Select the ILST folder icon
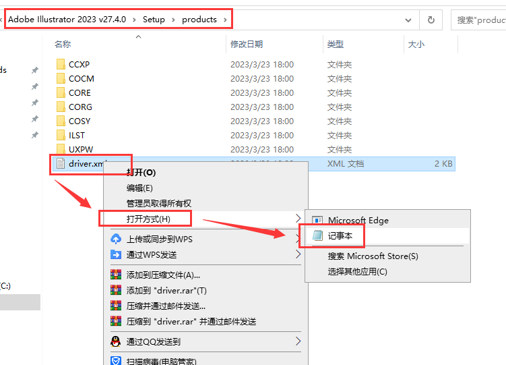The height and width of the screenshot is (365, 506). coord(61,136)
